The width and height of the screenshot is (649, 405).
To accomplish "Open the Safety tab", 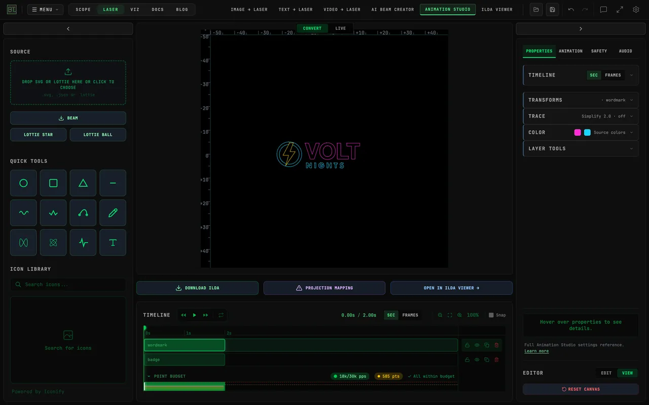I will pos(599,51).
